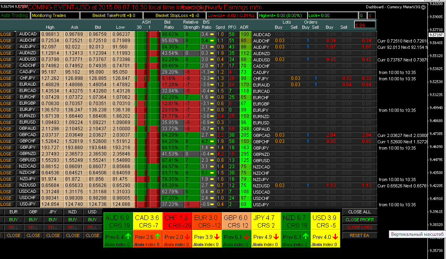This screenshot has width=446, height=259.
Task: Click the GBP currency header button
Action: click(33, 212)
